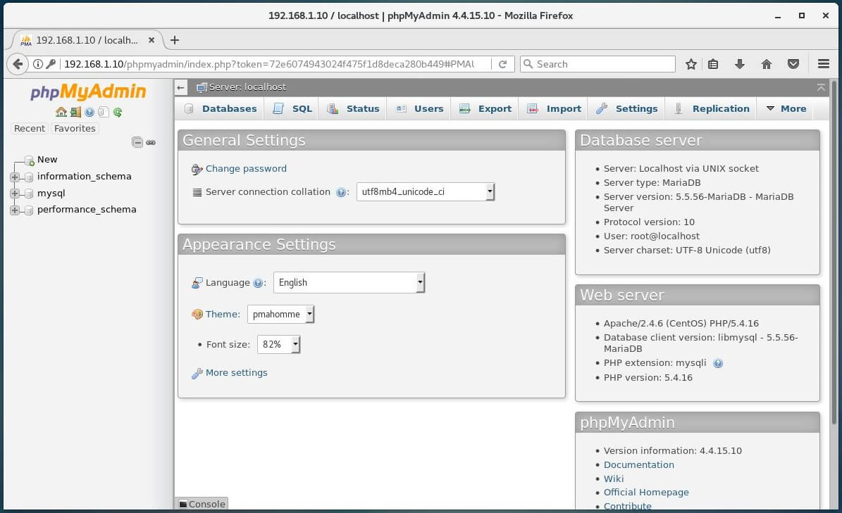Image resolution: width=842 pixels, height=513 pixels.
Task: Click Firefox bookmark star icon
Action: [691, 64]
